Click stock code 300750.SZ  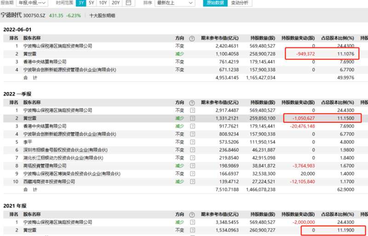click(34, 16)
